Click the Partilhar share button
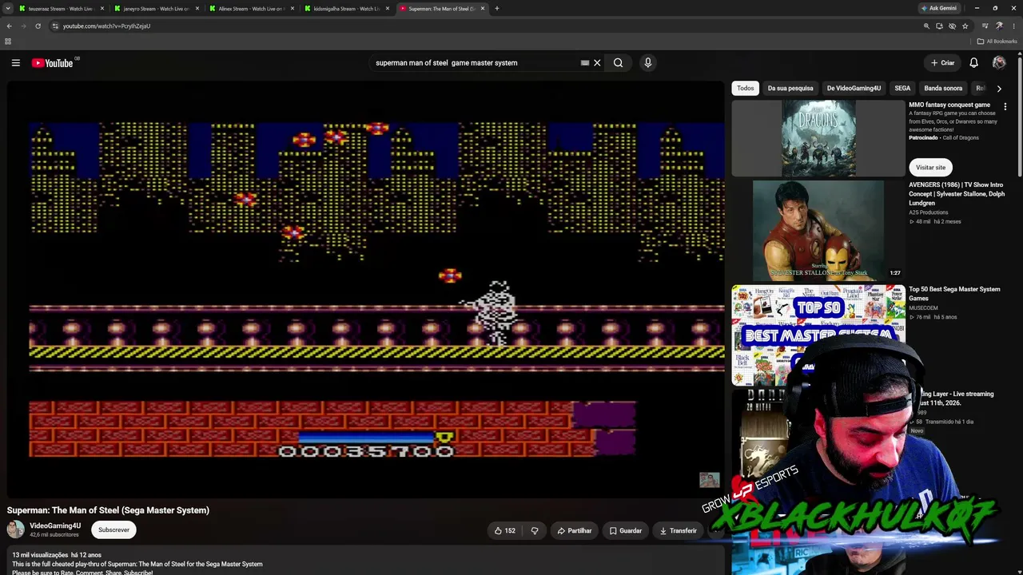 tap(575, 531)
